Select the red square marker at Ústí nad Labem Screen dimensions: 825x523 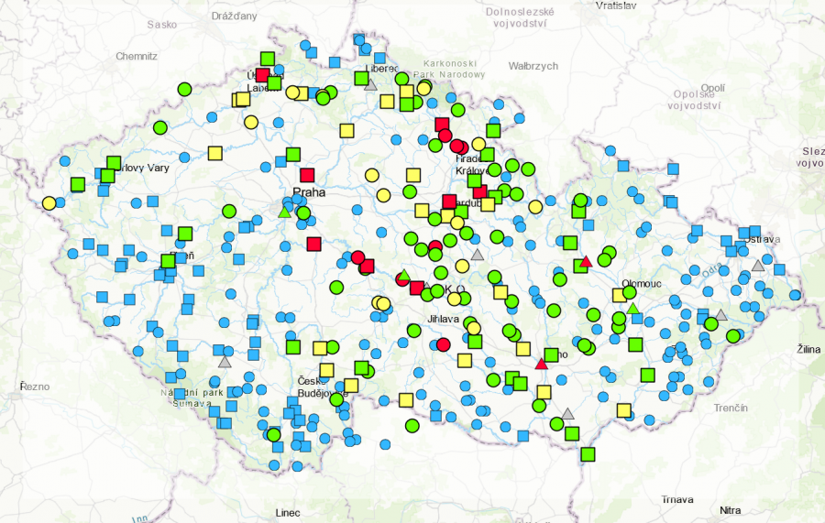tap(263, 75)
